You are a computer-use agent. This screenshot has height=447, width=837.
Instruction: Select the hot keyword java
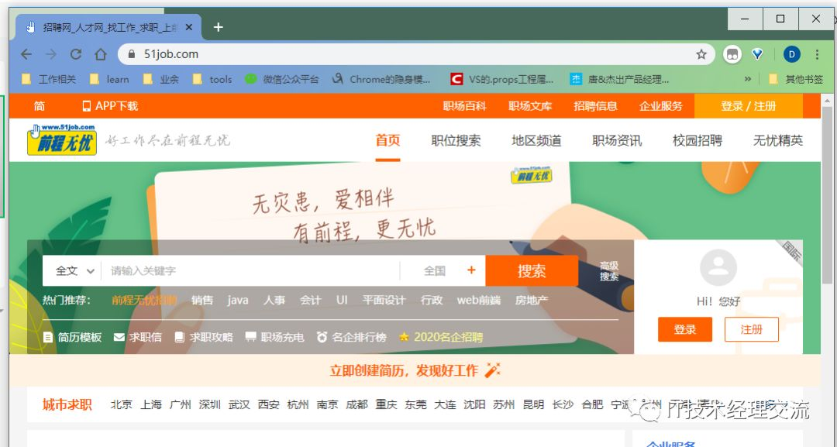[x=238, y=301]
